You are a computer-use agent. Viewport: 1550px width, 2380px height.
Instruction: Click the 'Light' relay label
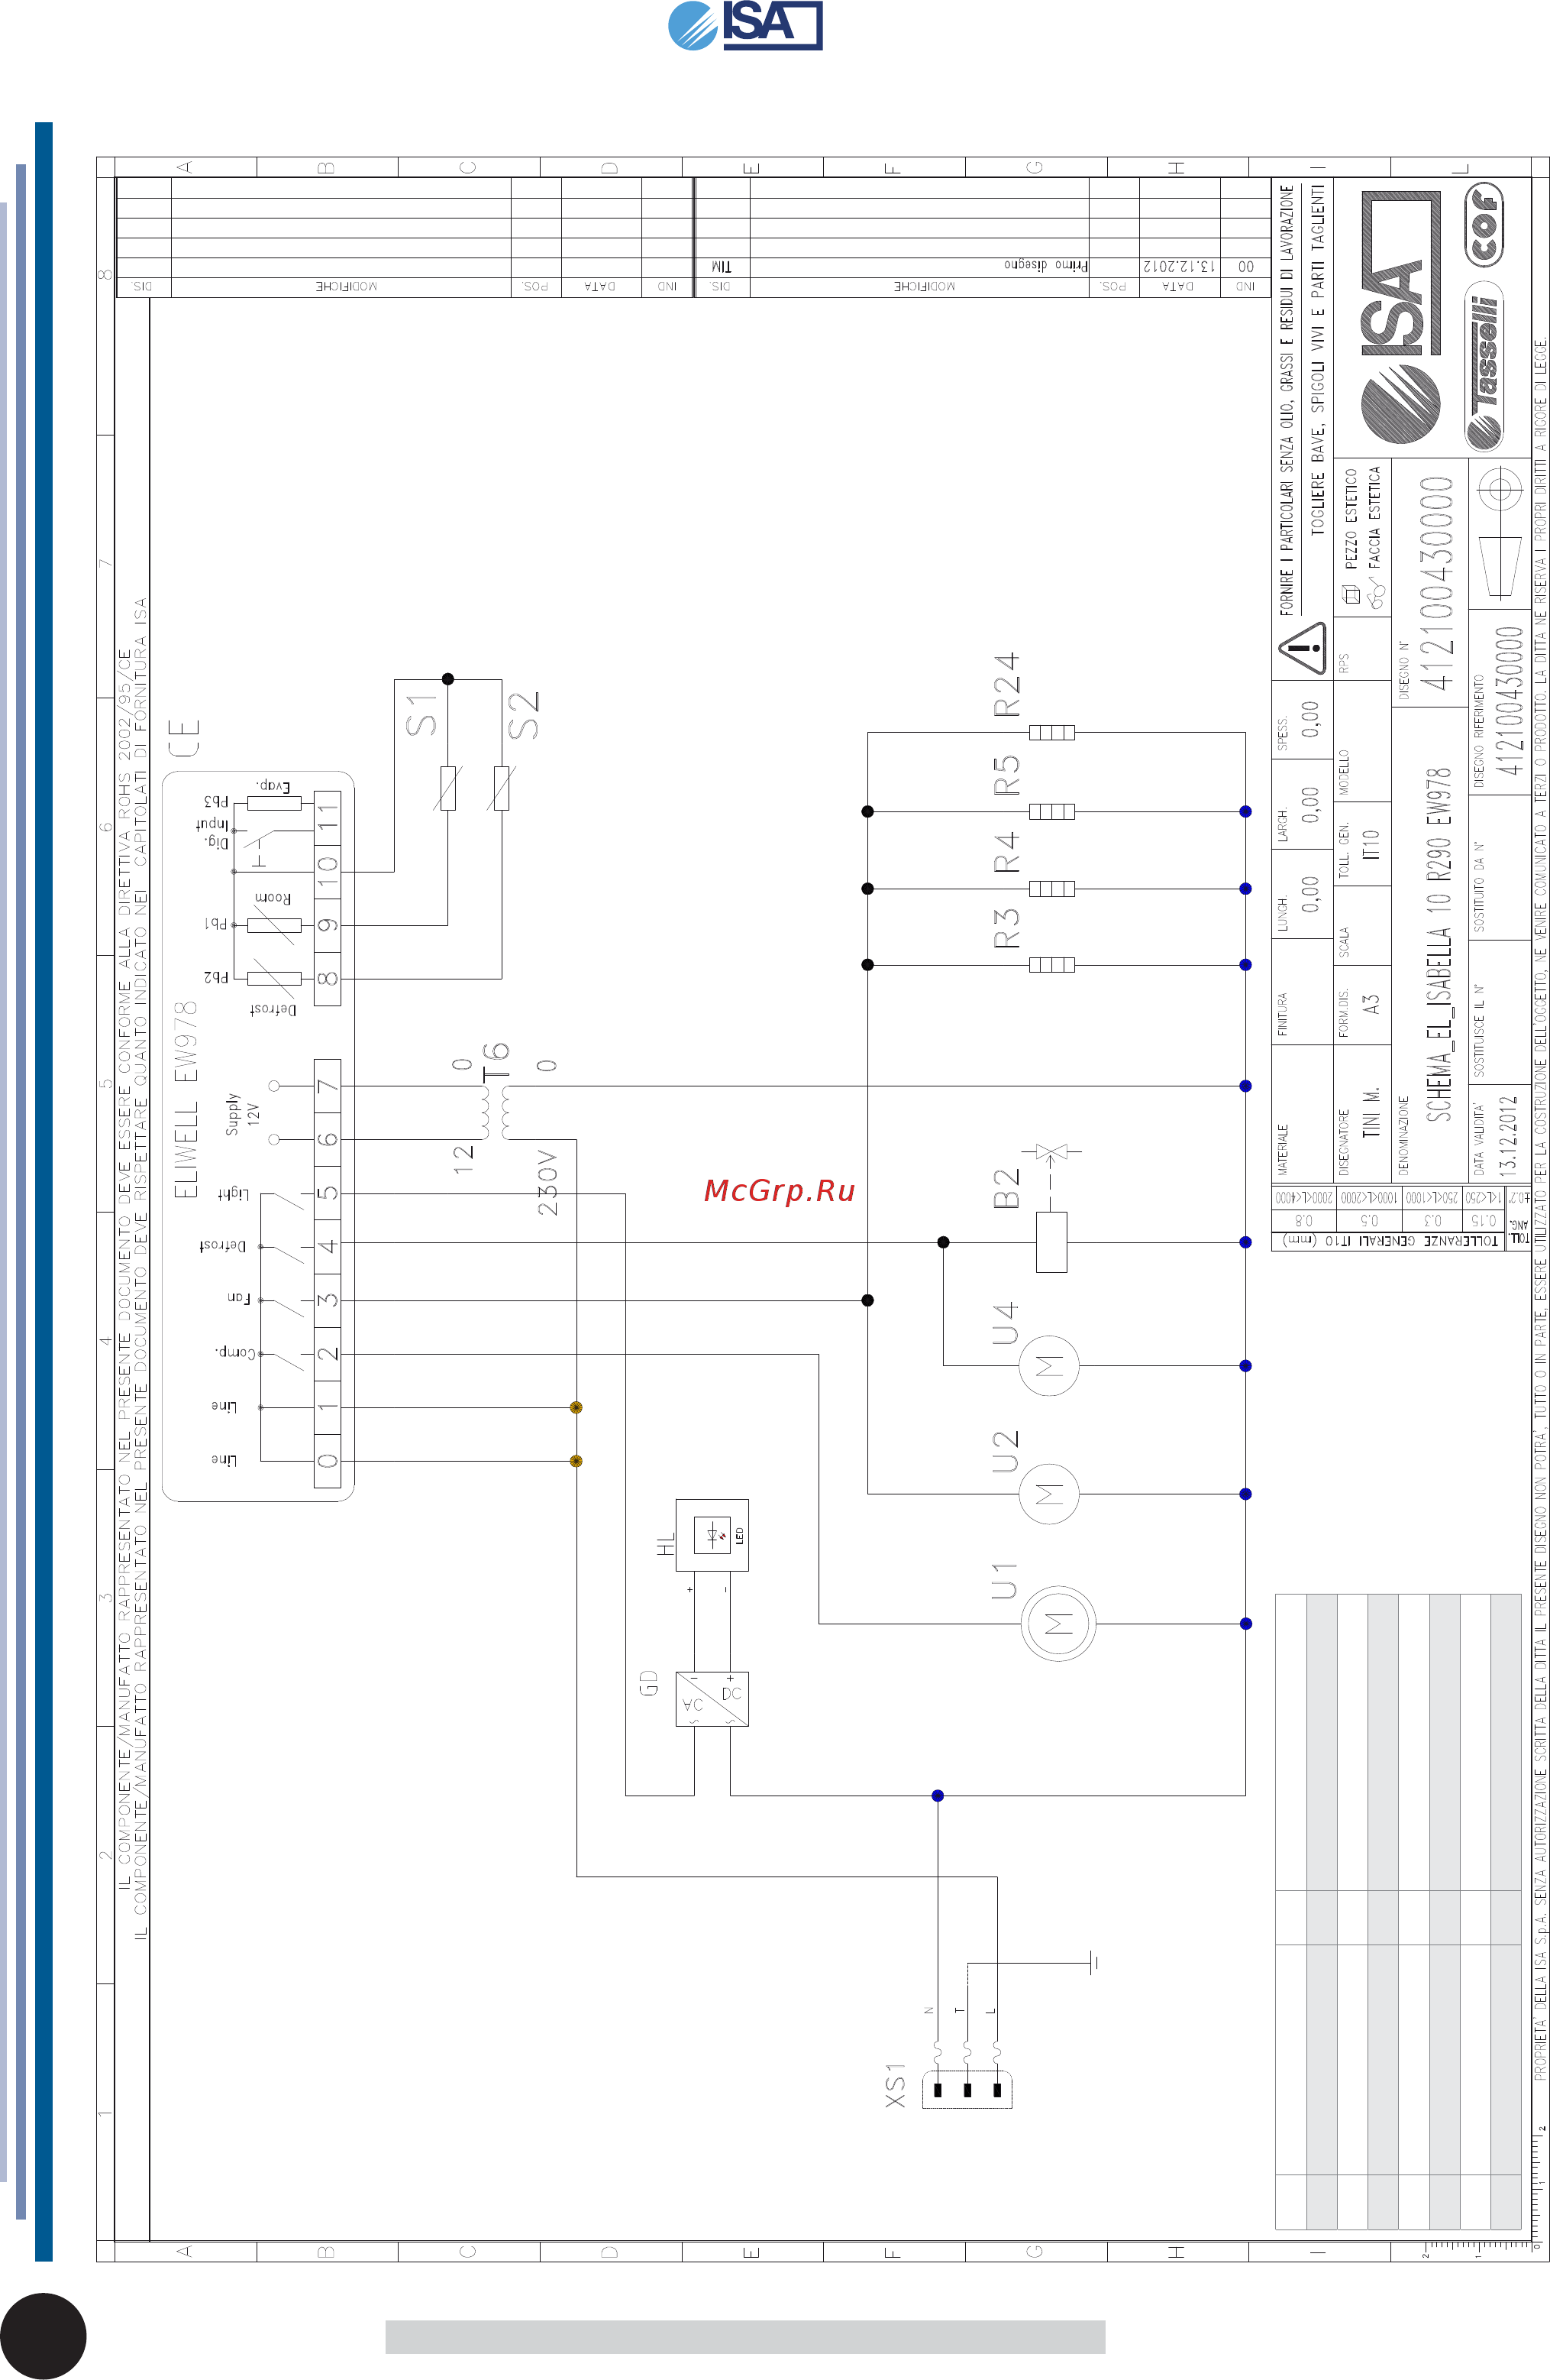(232, 1194)
